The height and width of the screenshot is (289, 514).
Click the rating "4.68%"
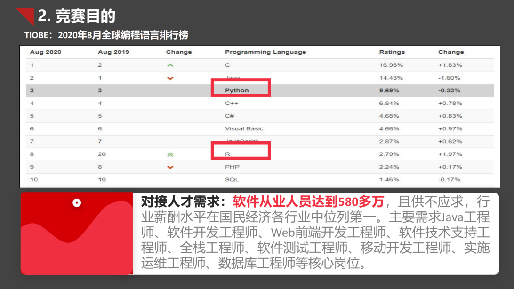pyautogui.click(x=389, y=116)
